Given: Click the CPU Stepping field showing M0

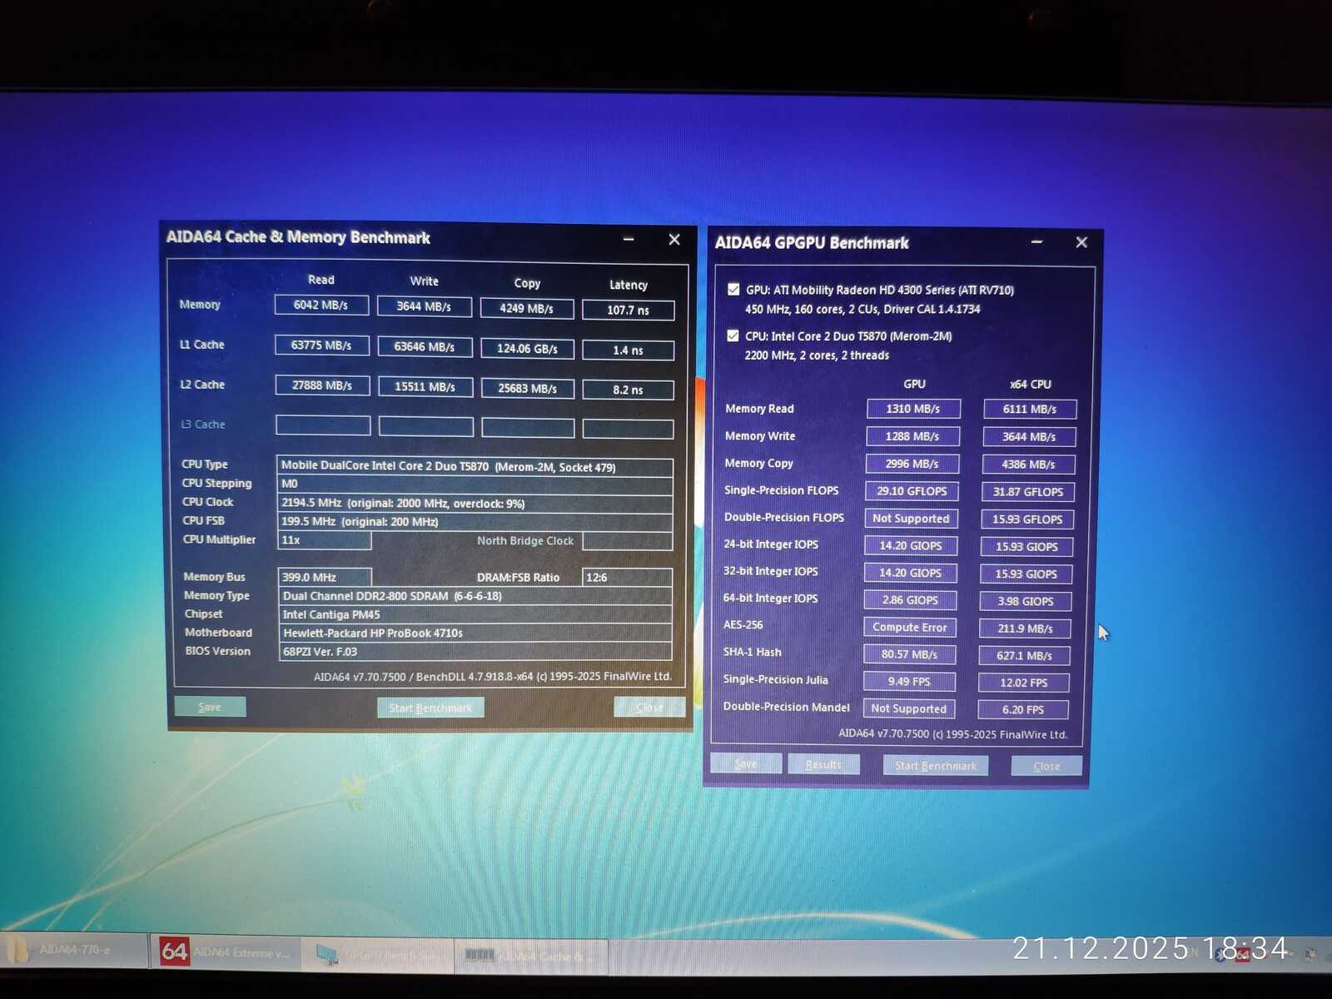Looking at the screenshot, I should pyautogui.click(x=475, y=485).
